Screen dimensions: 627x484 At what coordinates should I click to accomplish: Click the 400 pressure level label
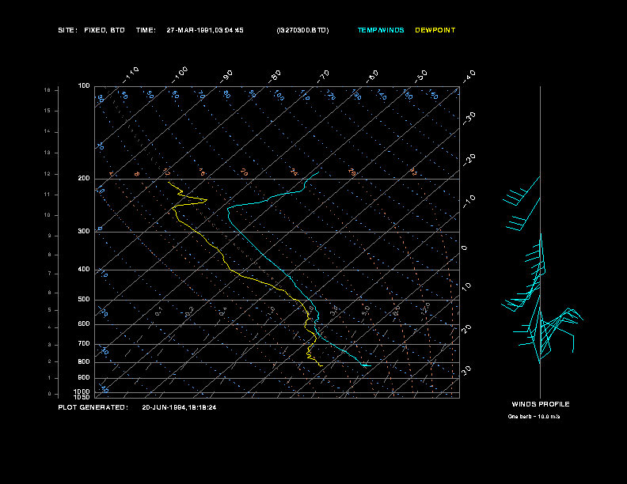(84, 269)
